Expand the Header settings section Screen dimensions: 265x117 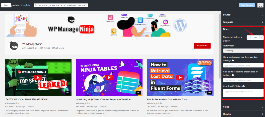(x=243, y=114)
